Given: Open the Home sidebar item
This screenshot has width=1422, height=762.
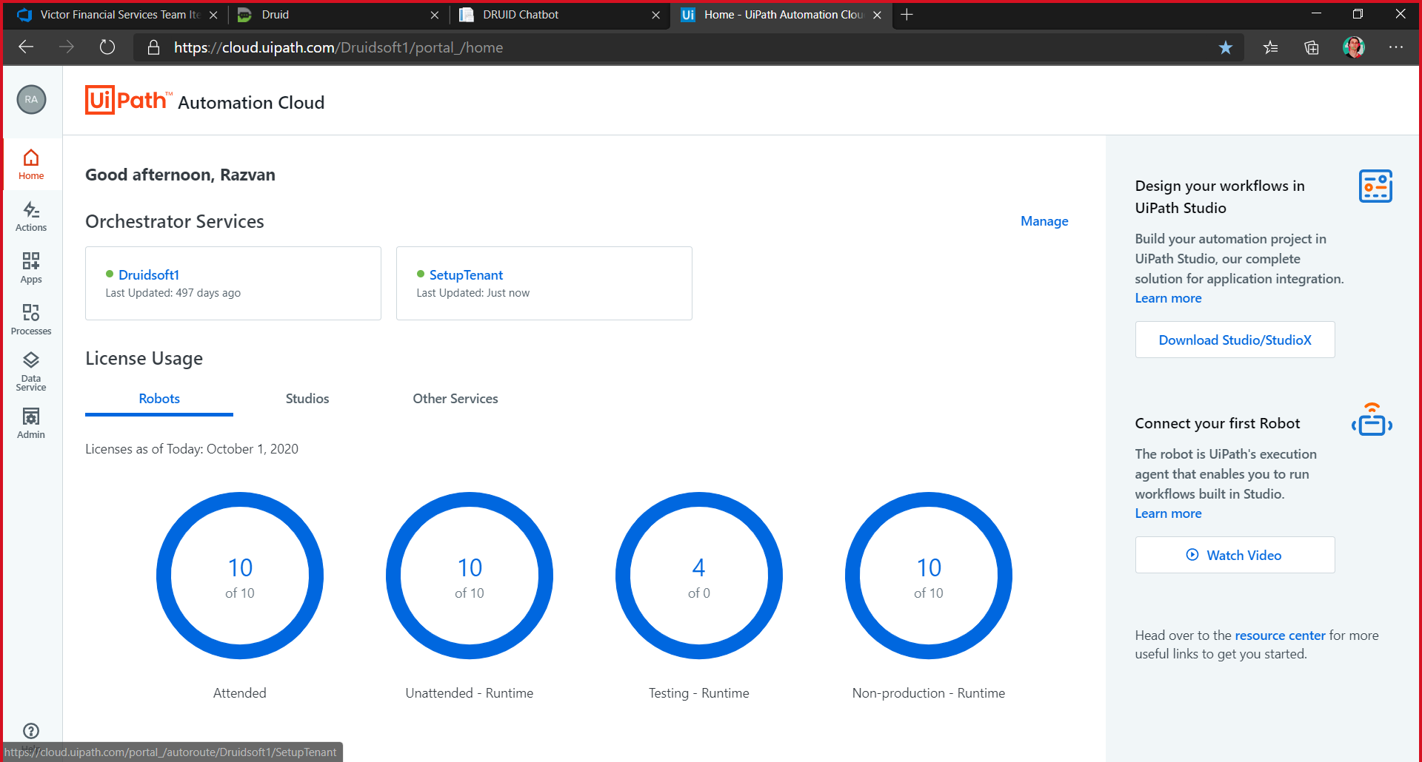Looking at the screenshot, I should (x=31, y=164).
